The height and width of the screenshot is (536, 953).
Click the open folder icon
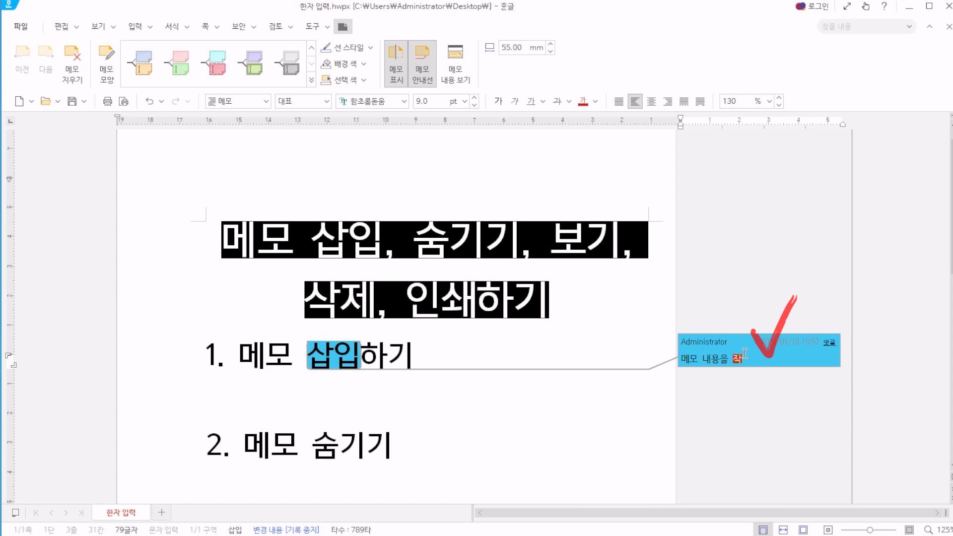click(x=45, y=101)
